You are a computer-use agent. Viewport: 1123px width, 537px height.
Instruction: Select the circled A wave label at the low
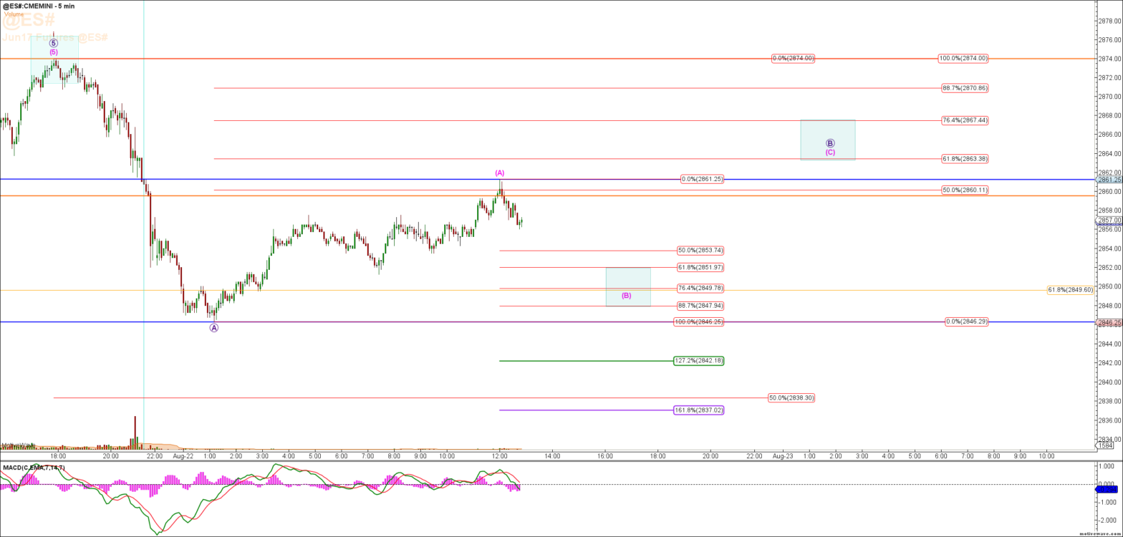click(213, 328)
